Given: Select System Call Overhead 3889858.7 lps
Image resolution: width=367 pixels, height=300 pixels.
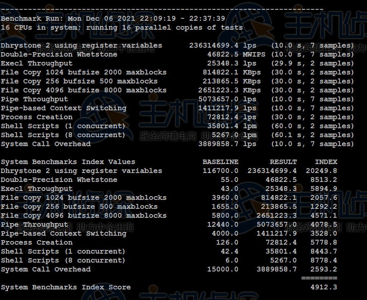Looking at the screenshot, I should click(227, 144).
